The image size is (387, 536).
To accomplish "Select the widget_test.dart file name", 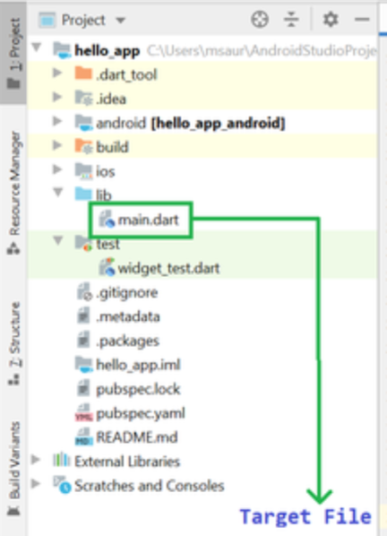I will click(168, 268).
